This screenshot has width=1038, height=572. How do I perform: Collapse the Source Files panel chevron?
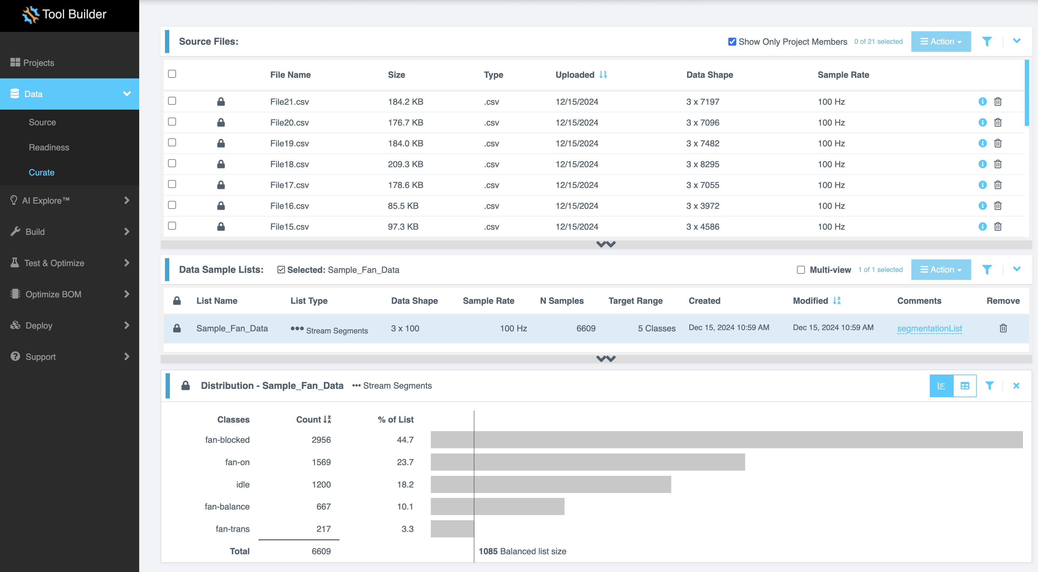pos(1017,41)
